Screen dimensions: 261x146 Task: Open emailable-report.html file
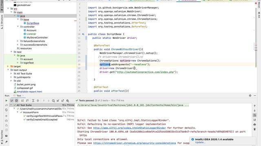29,92
